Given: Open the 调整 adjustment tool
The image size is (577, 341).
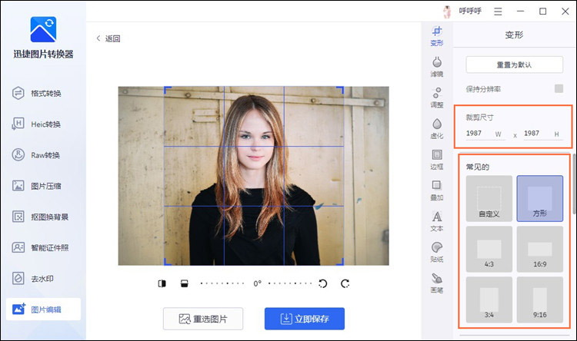Looking at the screenshot, I should (x=436, y=98).
